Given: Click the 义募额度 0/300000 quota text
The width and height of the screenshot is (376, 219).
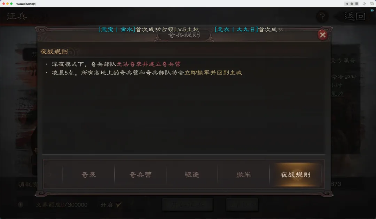Looking at the screenshot, I should 62,205.
